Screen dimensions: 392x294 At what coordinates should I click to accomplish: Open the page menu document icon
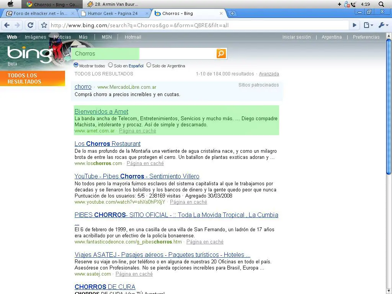pos(368,25)
